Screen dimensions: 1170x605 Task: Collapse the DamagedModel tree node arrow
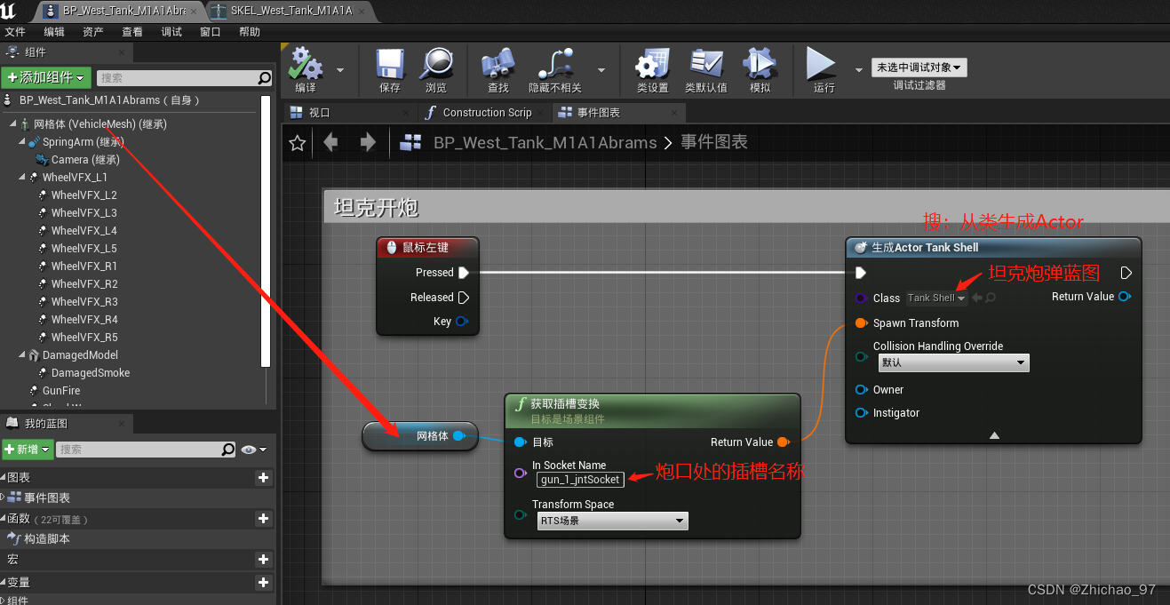pos(22,354)
